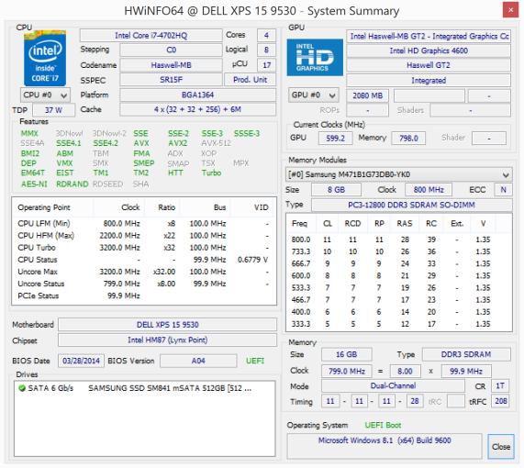The width and height of the screenshot is (524, 468).
Task: Click the SSE4.2 feature label
Action: click(106, 143)
